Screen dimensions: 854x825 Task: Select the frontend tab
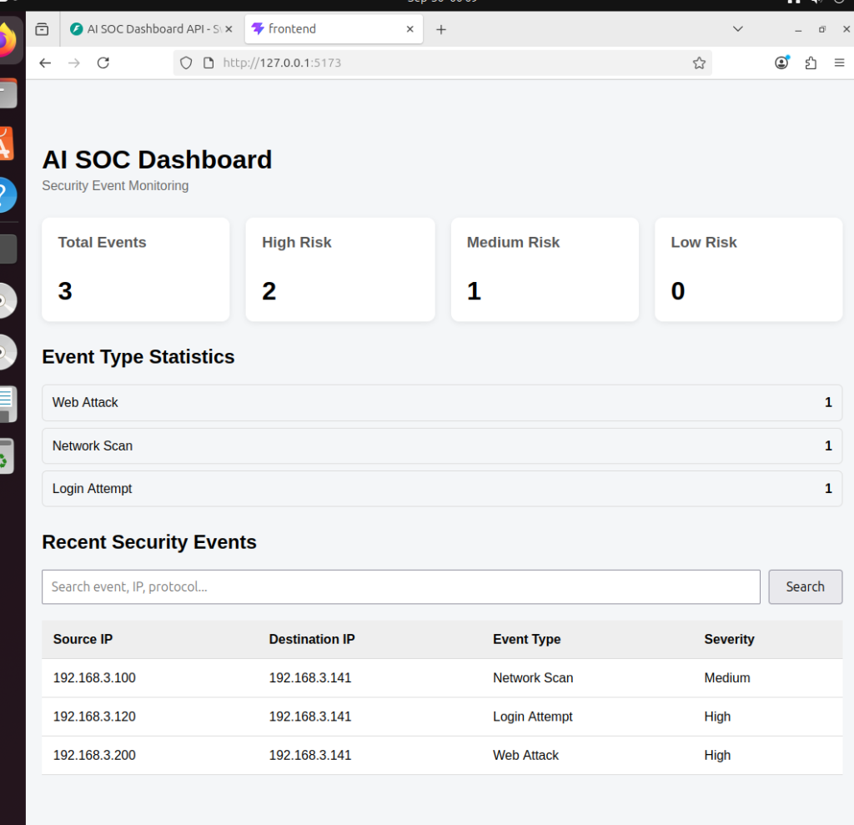[334, 29]
